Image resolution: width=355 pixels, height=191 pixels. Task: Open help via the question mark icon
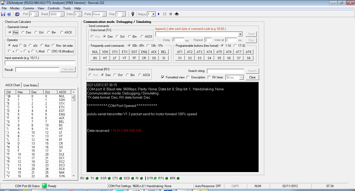(x=9, y=14)
